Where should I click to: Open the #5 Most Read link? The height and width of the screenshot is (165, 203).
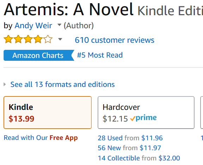click(100, 55)
